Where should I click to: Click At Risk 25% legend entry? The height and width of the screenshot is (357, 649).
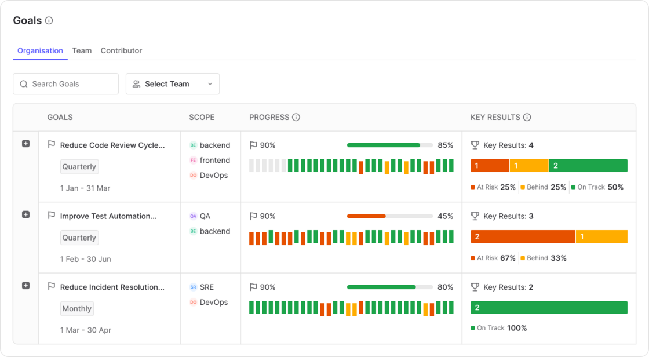coord(493,187)
